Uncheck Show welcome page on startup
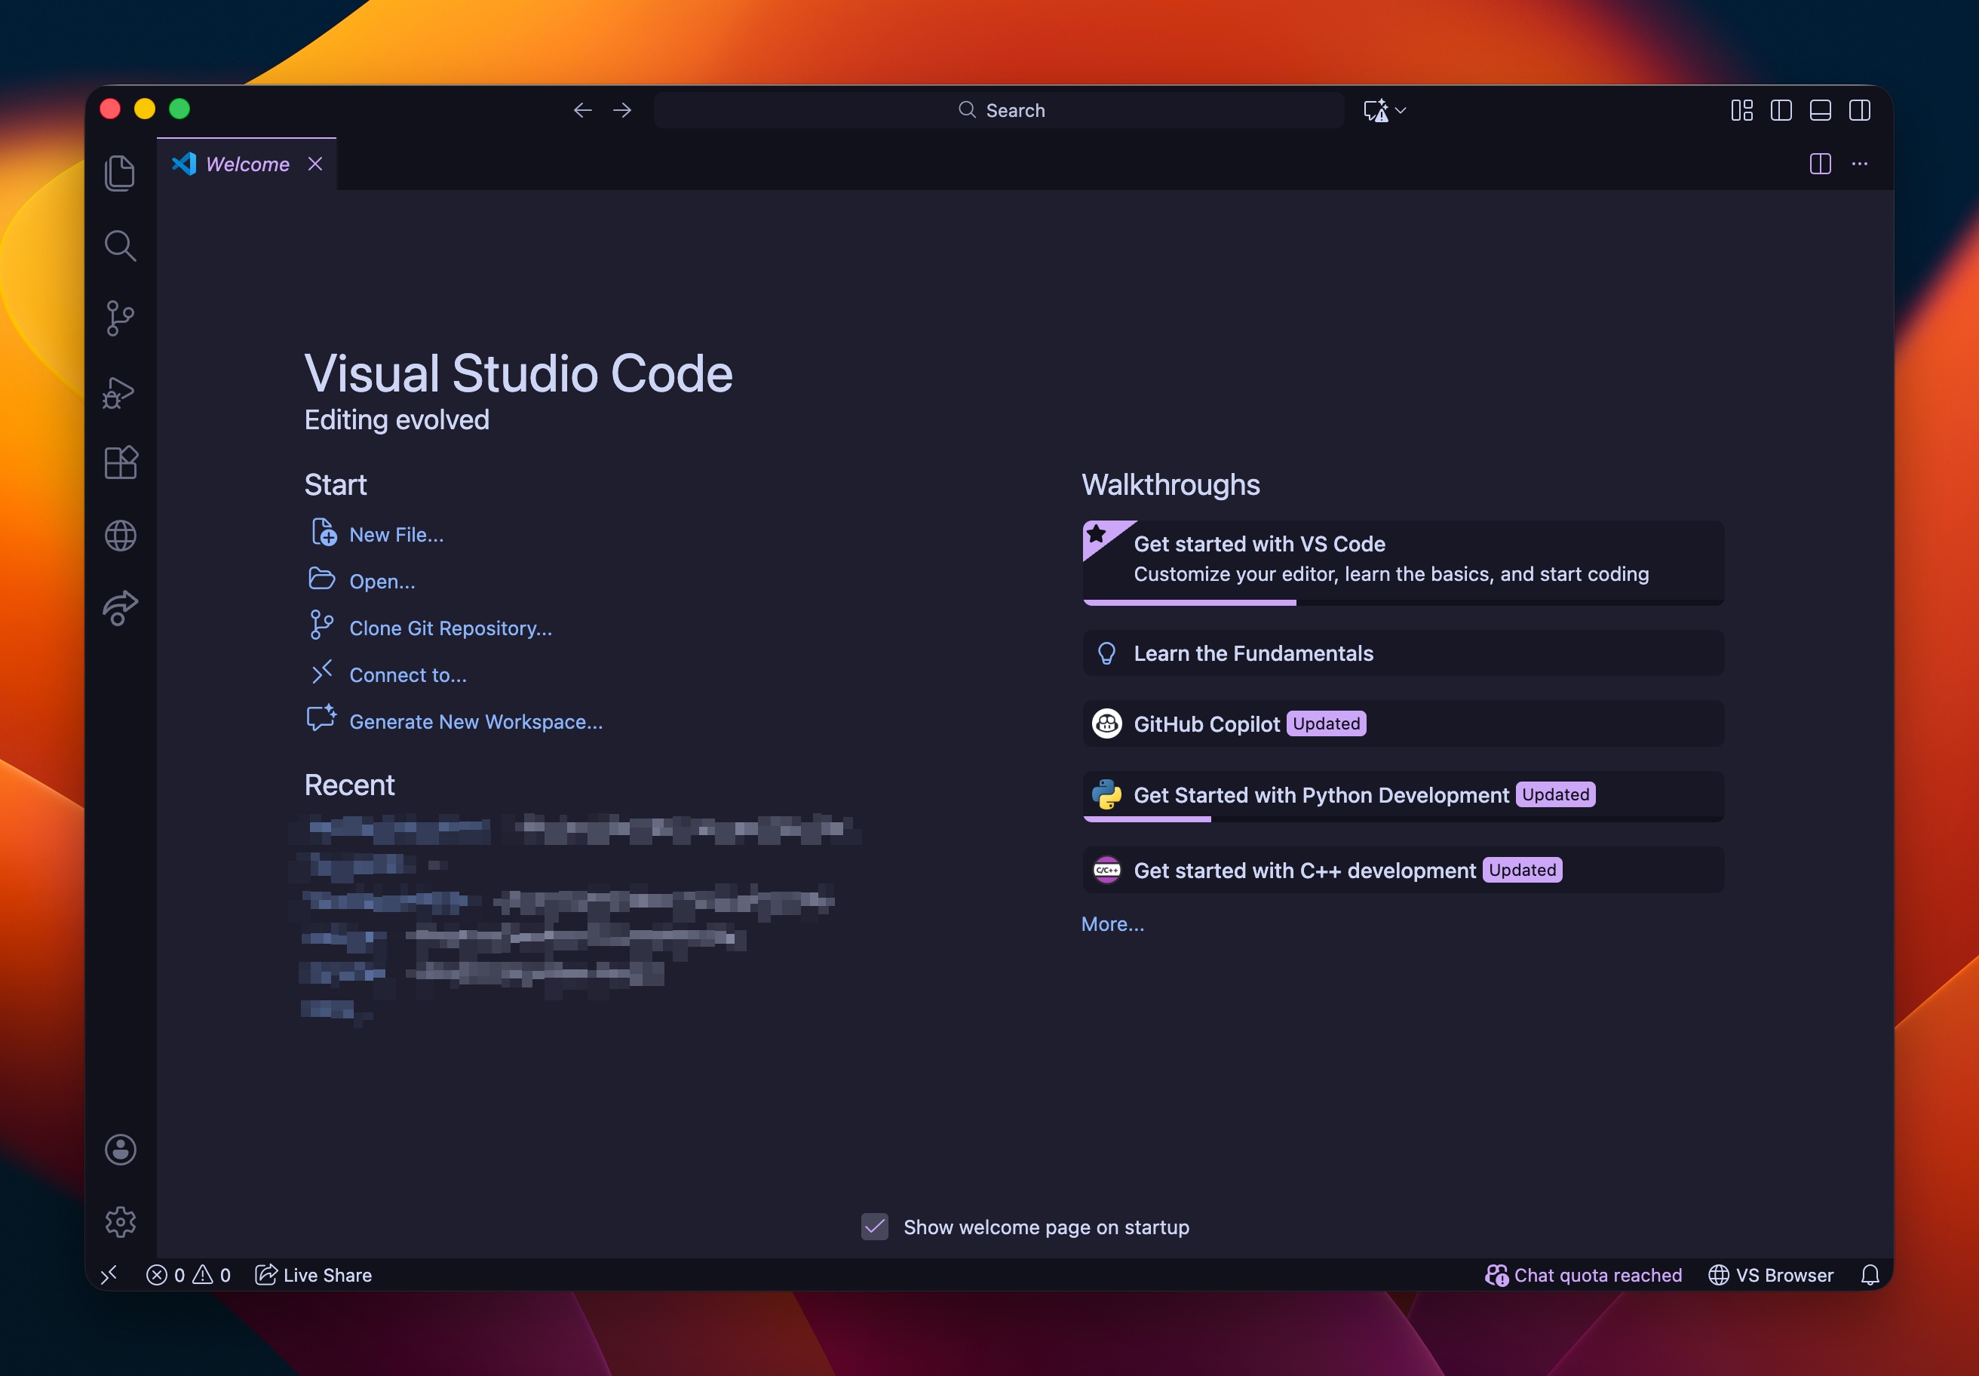The height and width of the screenshot is (1376, 1979). pos(874,1227)
